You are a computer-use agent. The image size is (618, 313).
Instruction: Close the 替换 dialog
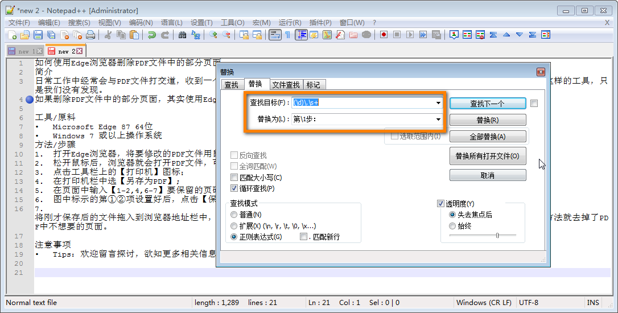(541, 72)
